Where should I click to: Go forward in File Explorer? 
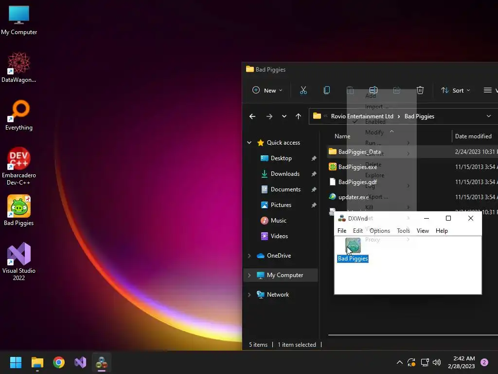click(x=269, y=116)
